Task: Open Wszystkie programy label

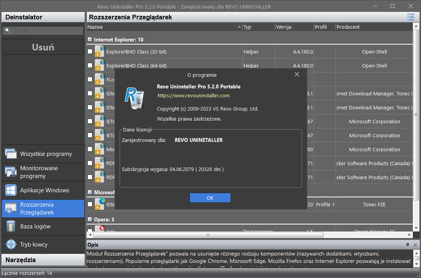Action: 46,154
